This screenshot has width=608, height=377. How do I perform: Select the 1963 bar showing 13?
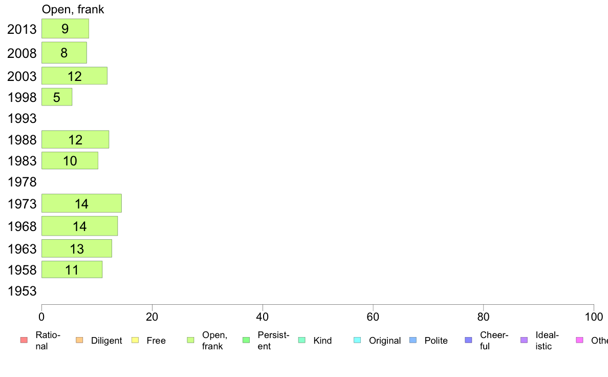pos(77,248)
